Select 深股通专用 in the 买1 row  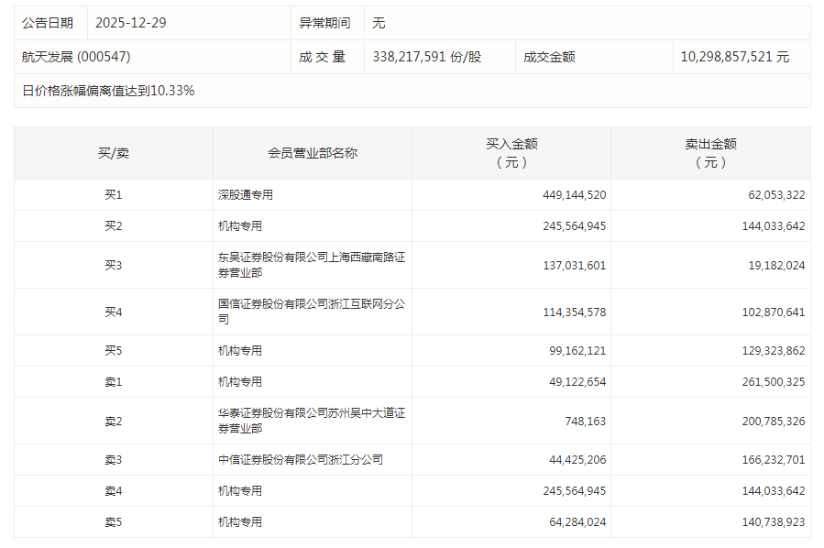coord(246,195)
